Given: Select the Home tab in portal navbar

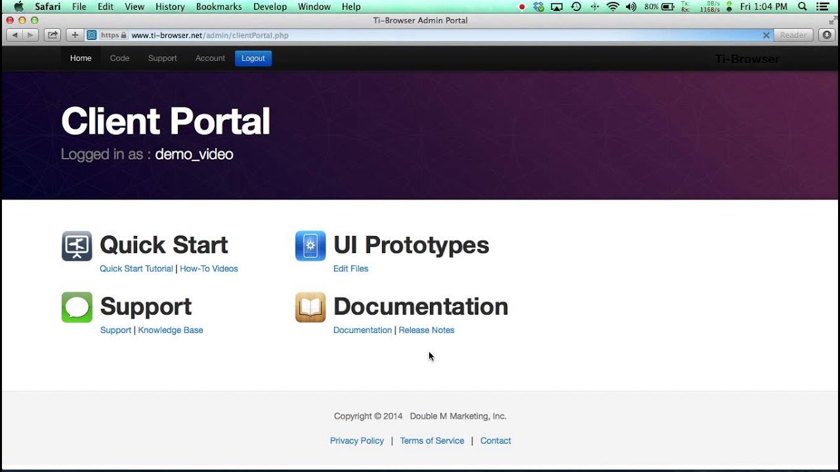Looking at the screenshot, I should click(x=81, y=58).
